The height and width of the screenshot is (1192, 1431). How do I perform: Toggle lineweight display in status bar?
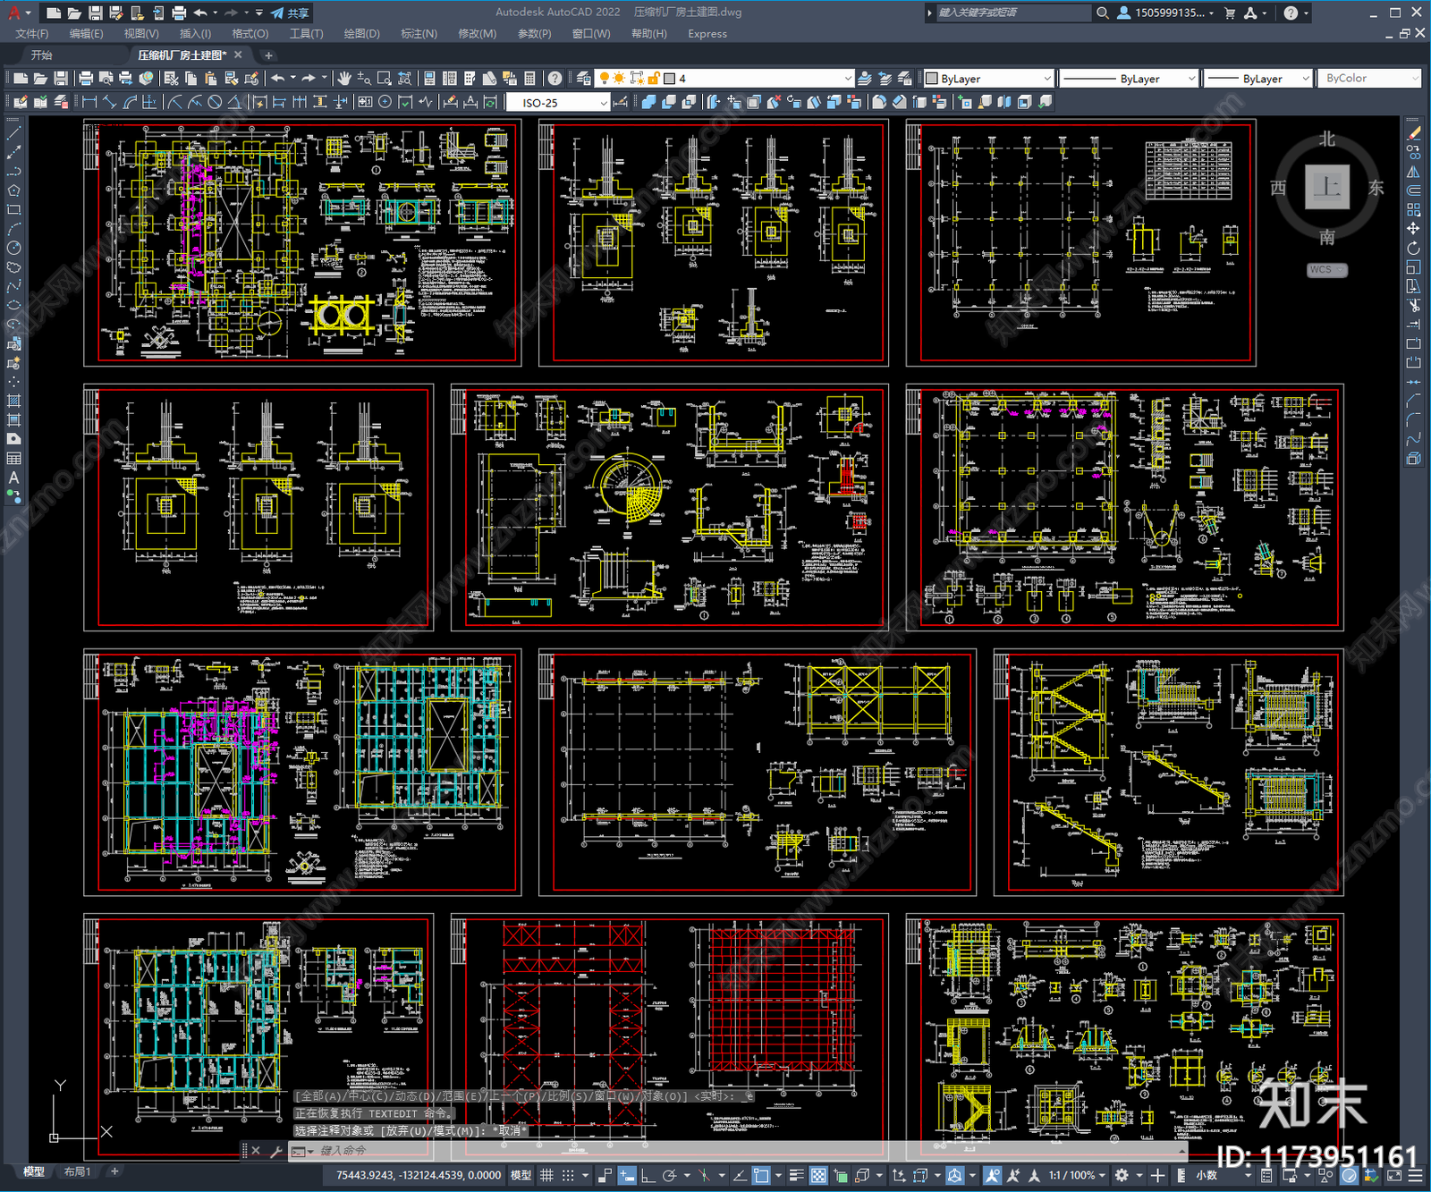(796, 1175)
